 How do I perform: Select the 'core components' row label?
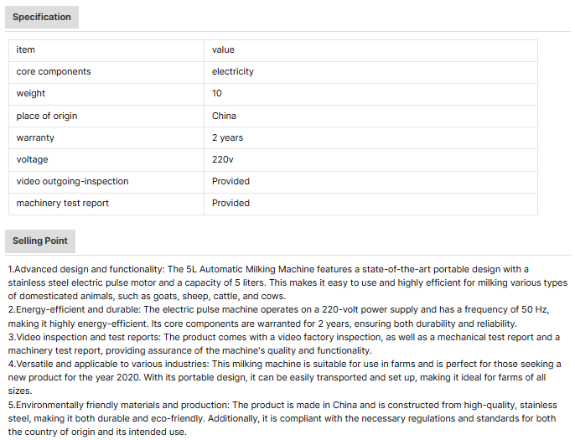54,72
